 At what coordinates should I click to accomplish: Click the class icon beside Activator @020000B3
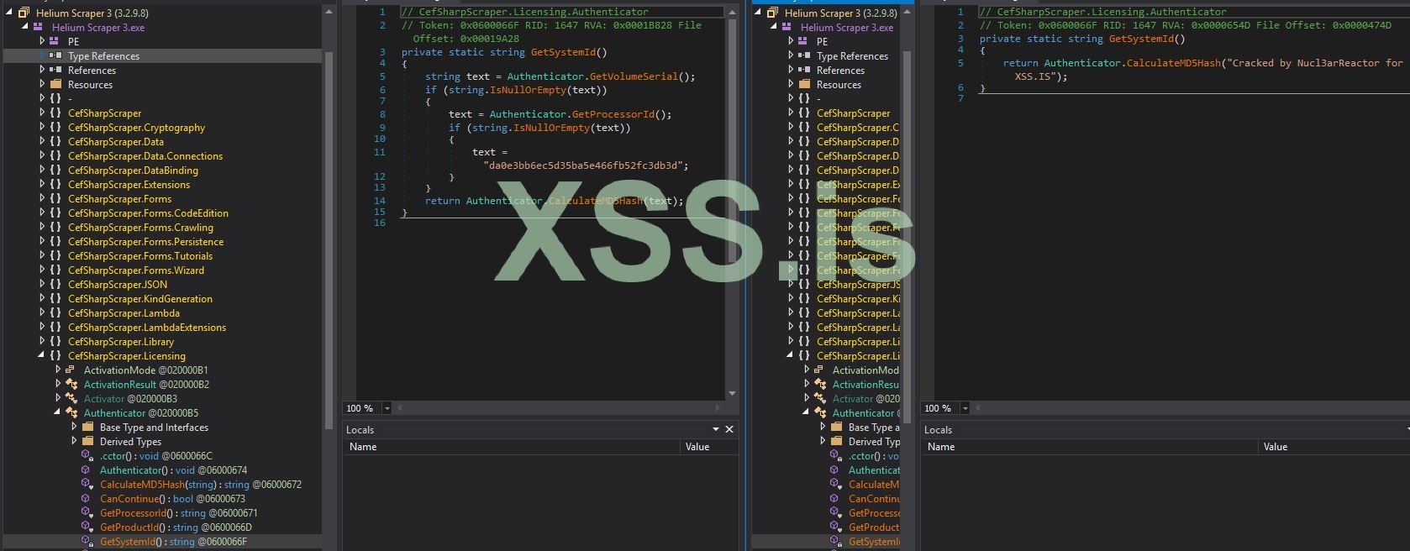(x=72, y=398)
